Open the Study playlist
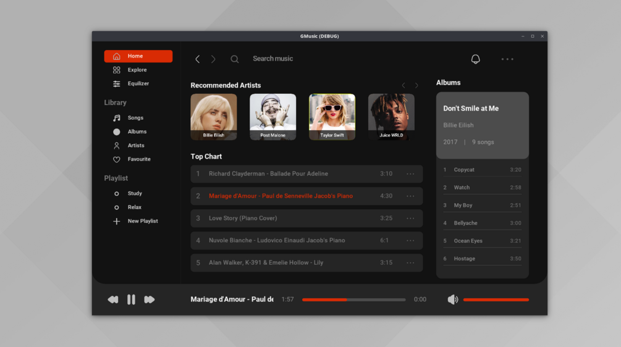Screen dimensions: 621x347 coord(135,193)
